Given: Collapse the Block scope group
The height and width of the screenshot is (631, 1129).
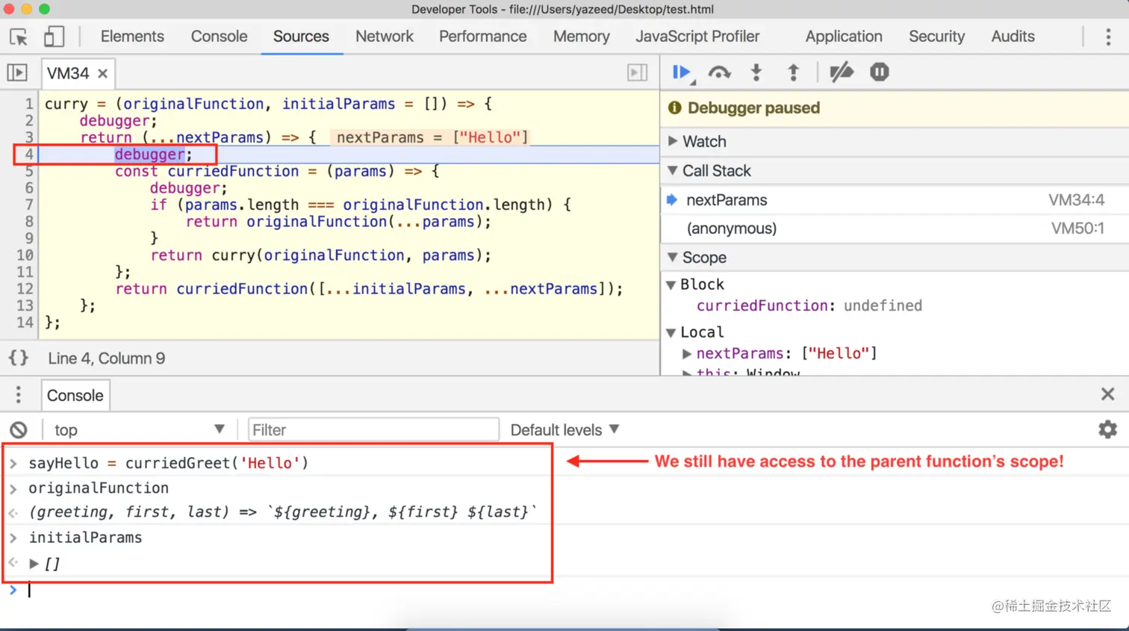Looking at the screenshot, I should pyautogui.click(x=671, y=285).
